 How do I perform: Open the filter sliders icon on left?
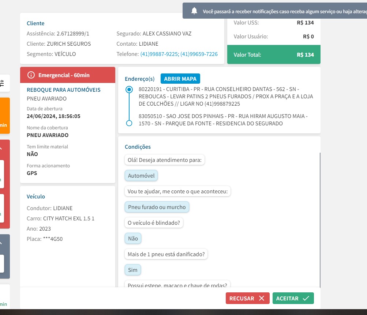coord(2,83)
